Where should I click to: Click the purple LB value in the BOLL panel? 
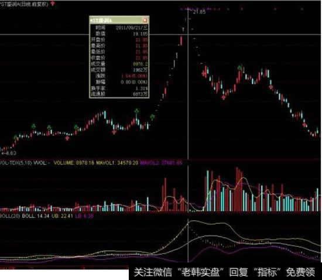pyautogui.click(x=84, y=216)
